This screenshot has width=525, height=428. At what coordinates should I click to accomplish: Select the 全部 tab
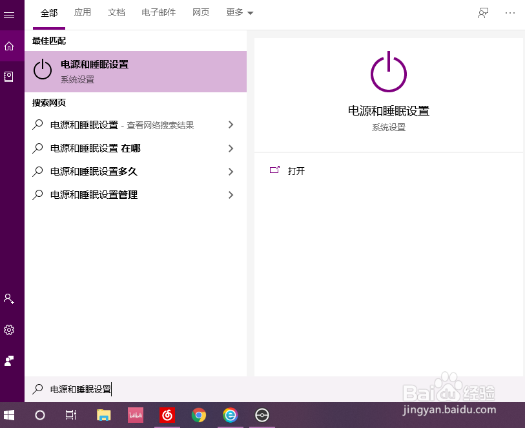(49, 13)
